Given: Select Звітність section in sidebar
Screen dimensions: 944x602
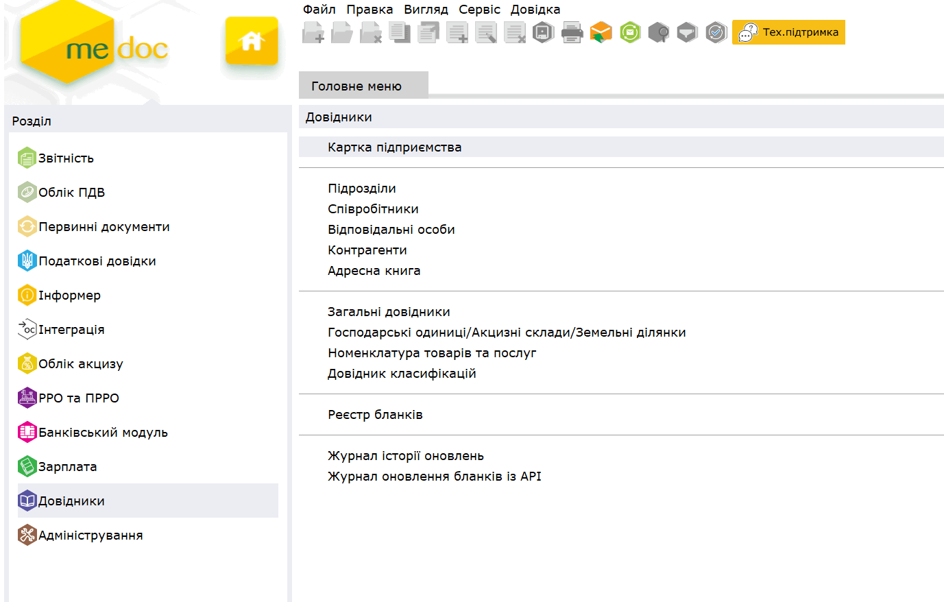Looking at the screenshot, I should click(66, 158).
